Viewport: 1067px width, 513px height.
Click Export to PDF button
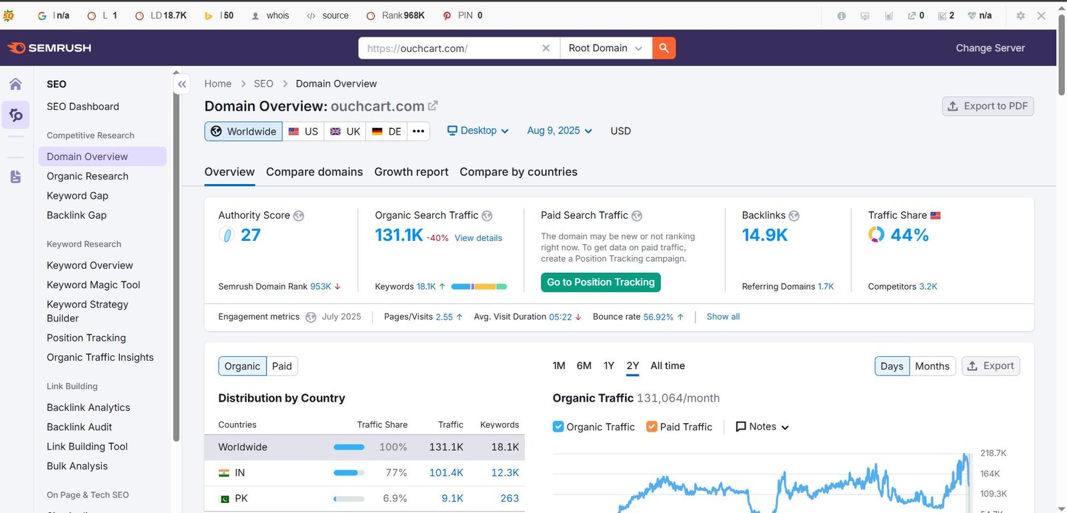[988, 106]
